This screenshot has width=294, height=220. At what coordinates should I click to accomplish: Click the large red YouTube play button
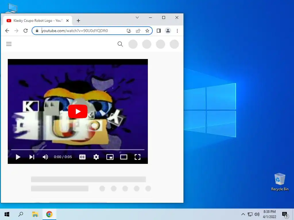tap(78, 111)
